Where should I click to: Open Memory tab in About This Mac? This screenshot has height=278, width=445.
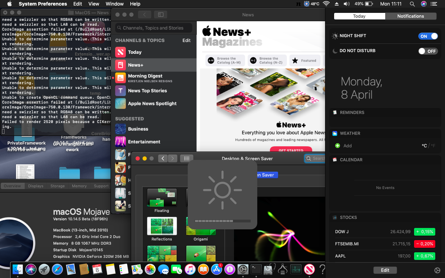point(79,186)
